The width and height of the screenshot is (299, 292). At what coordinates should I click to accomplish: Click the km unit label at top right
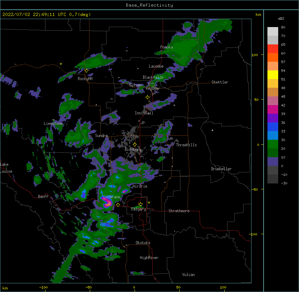point(258,15)
